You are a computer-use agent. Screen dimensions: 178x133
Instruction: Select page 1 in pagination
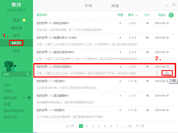(x=81, y=126)
